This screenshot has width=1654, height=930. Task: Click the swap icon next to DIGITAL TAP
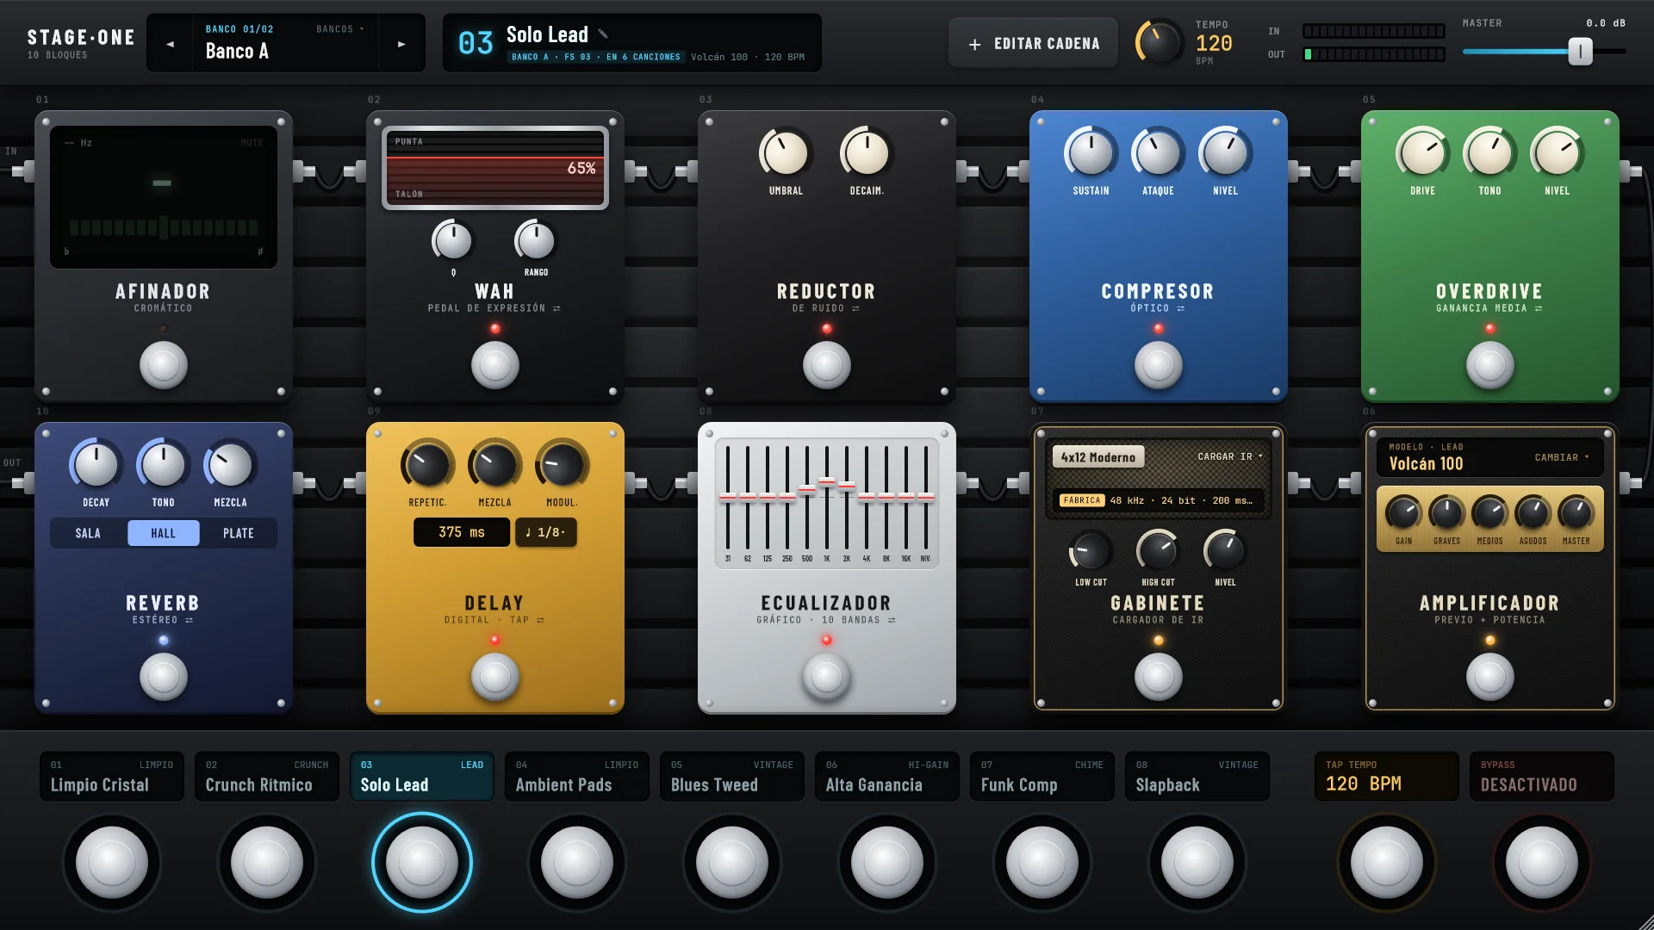click(x=540, y=620)
